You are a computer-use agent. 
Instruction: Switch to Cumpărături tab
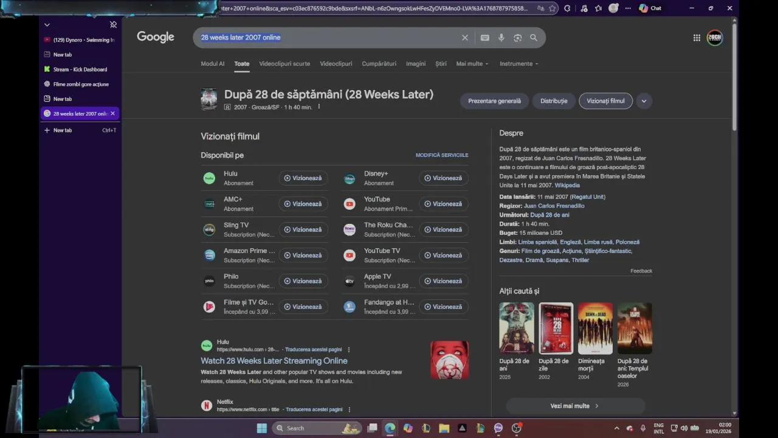point(379,64)
